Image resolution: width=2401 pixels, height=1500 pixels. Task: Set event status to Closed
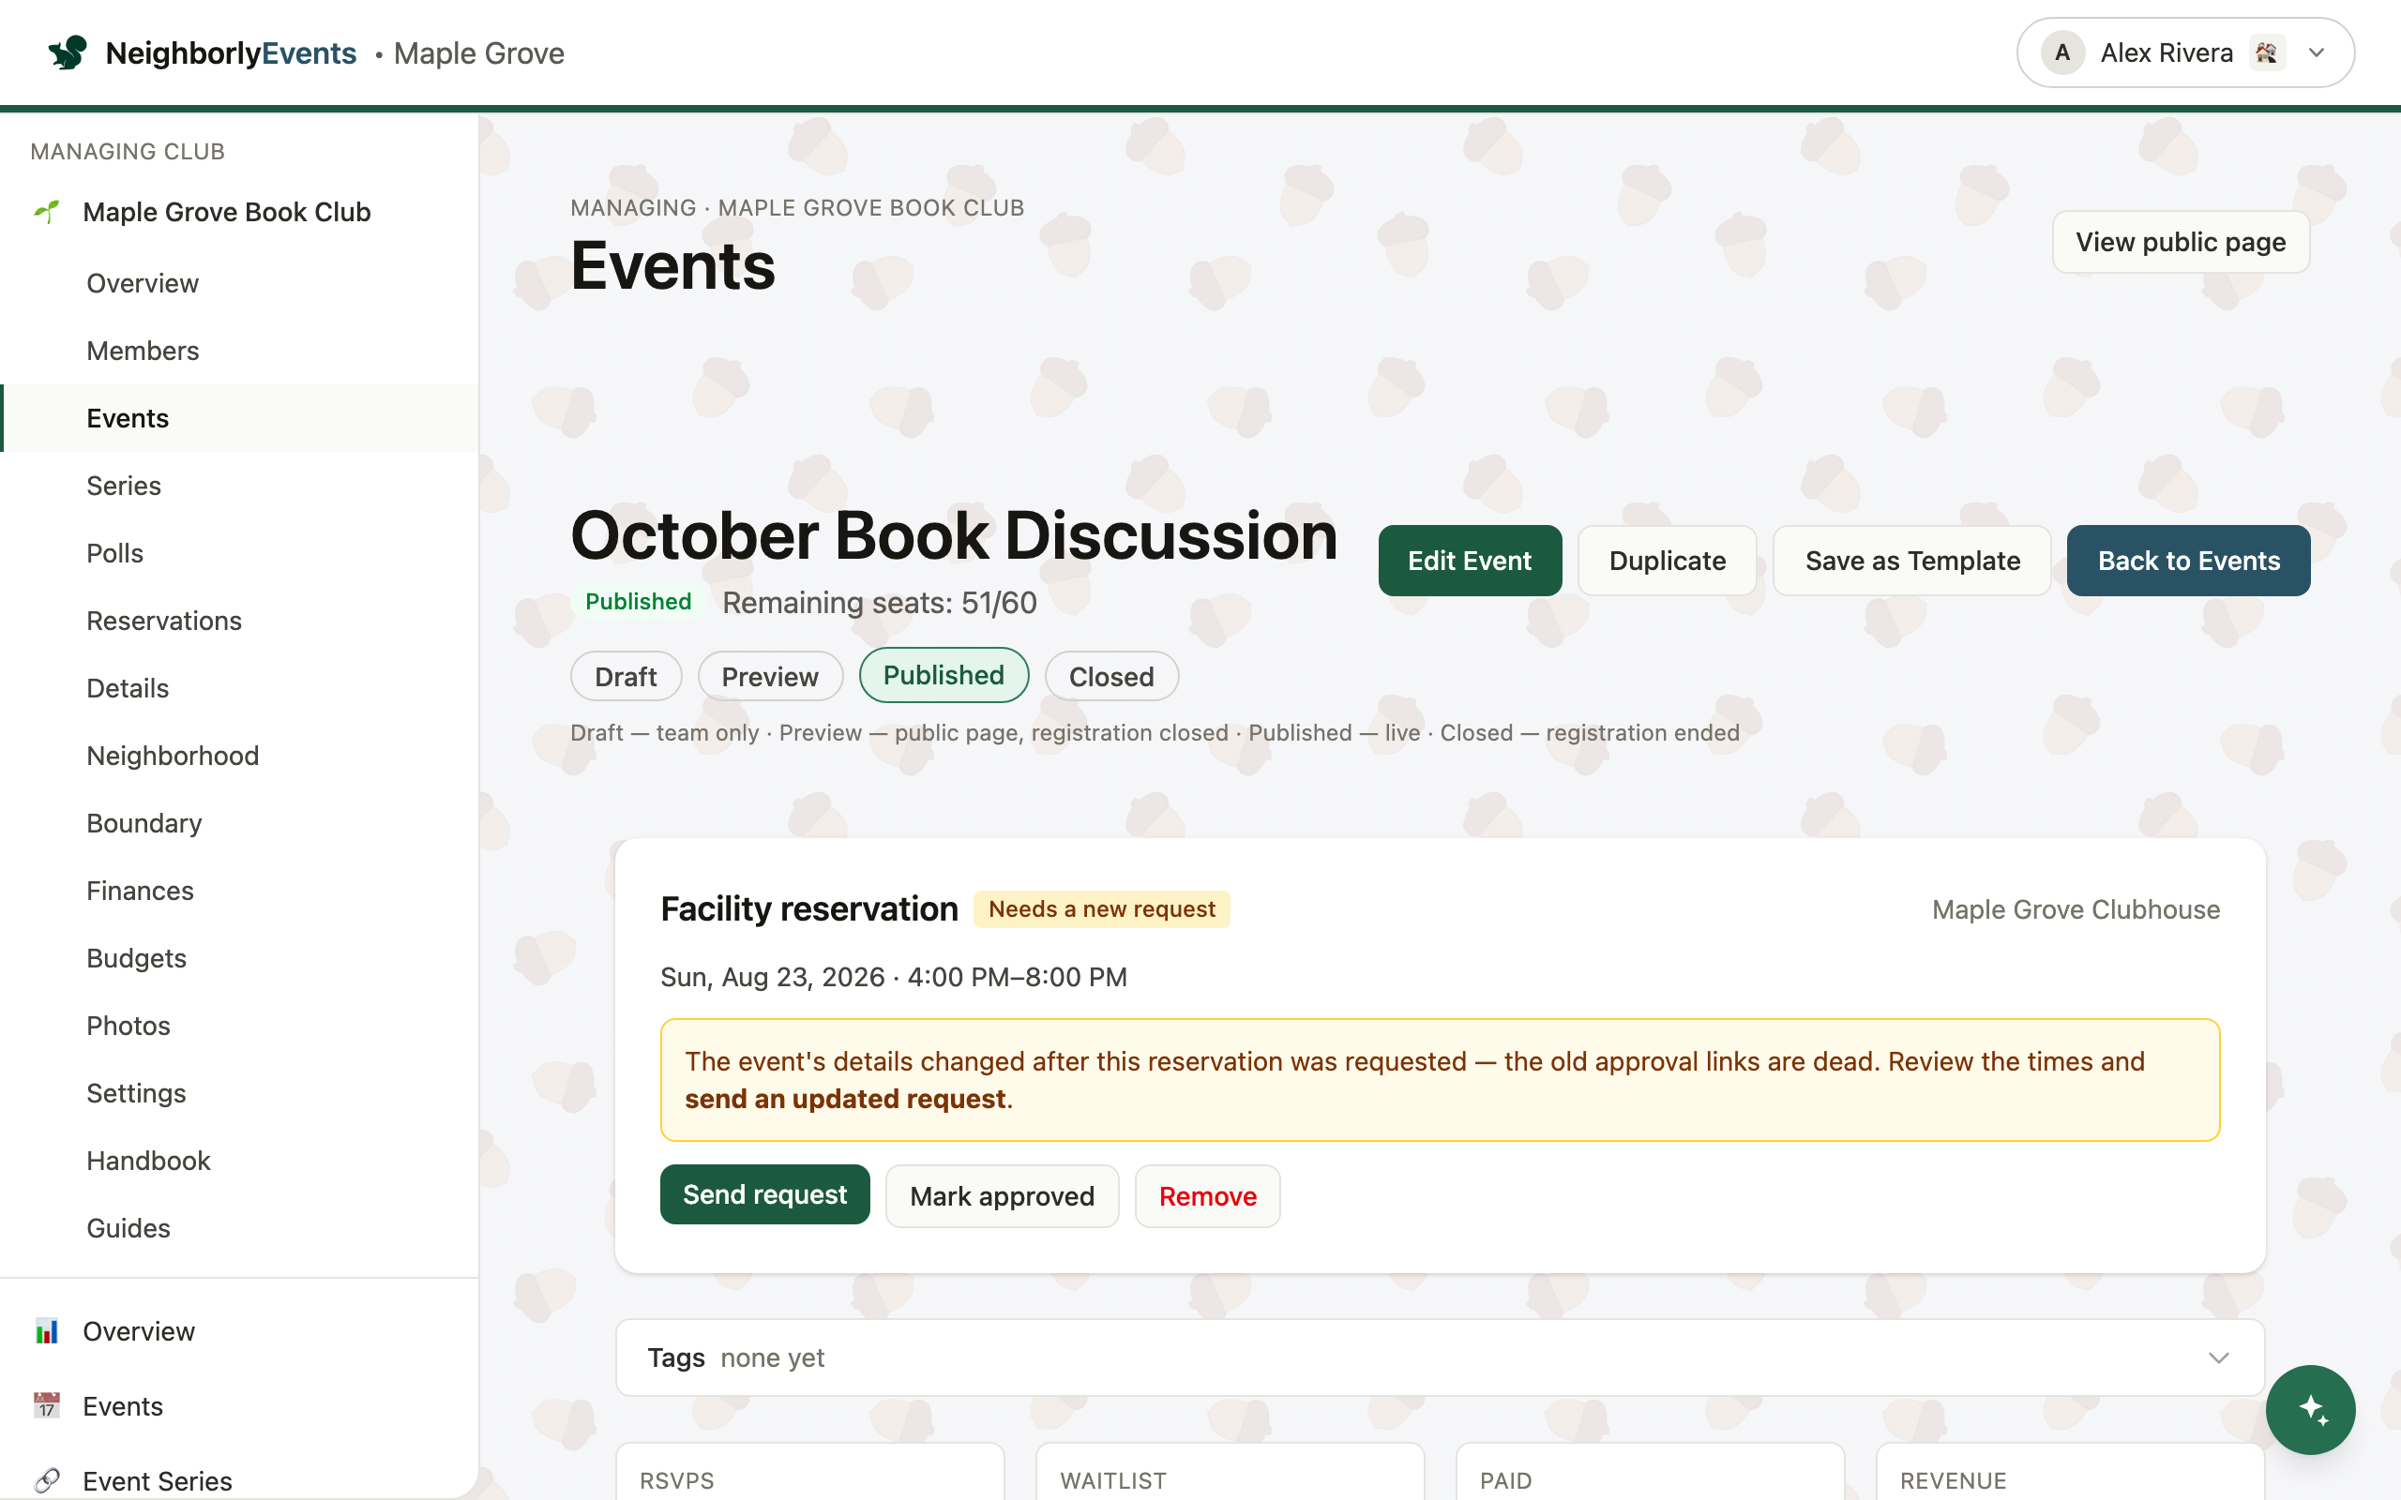(x=1111, y=677)
